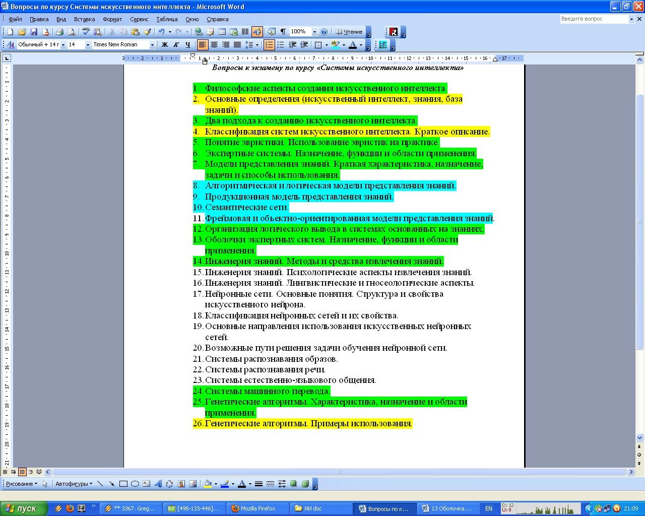Toggle show paragraph marks (¶)

pyautogui.click(x=283, y=32)
